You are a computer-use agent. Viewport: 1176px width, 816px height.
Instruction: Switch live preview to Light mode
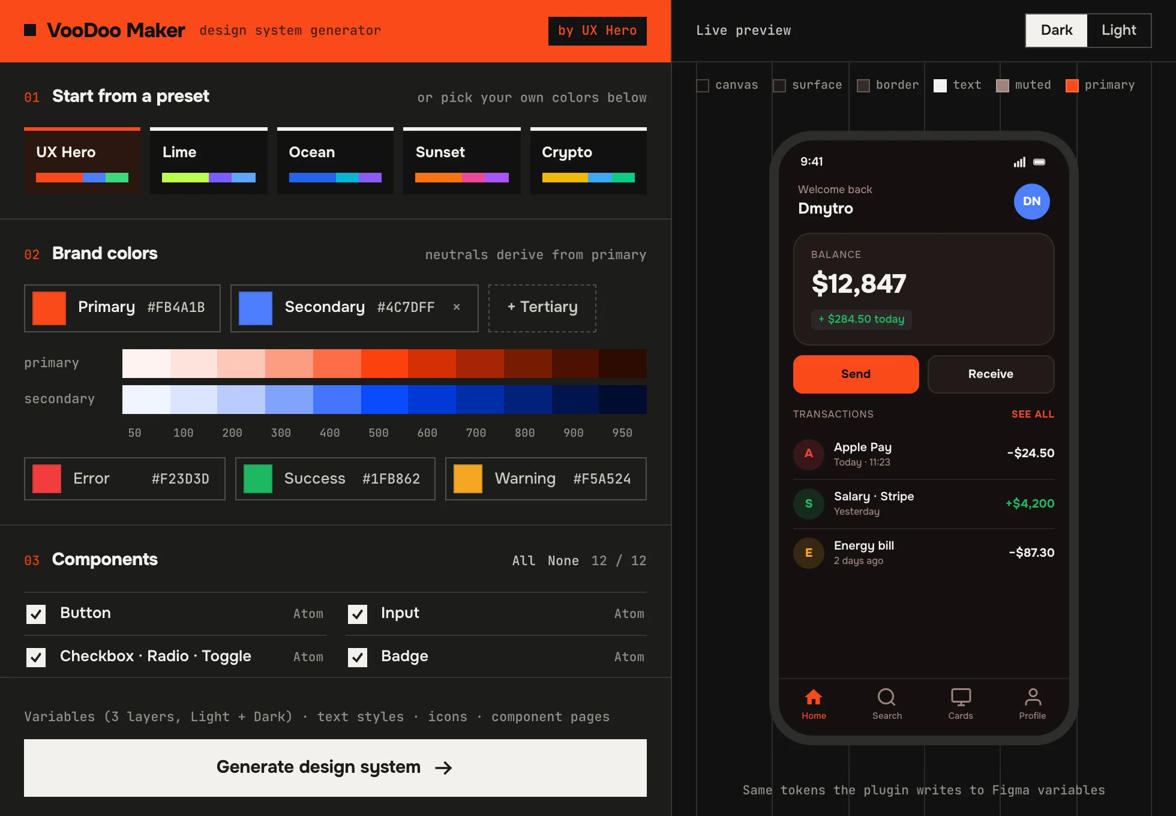1118,31
